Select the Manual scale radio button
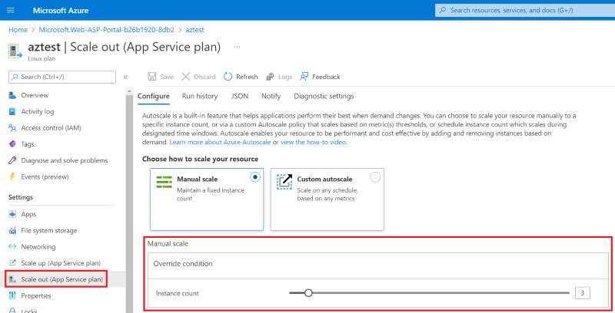Image resolution: width=615 pixels, height=313 pixels. 255,177
